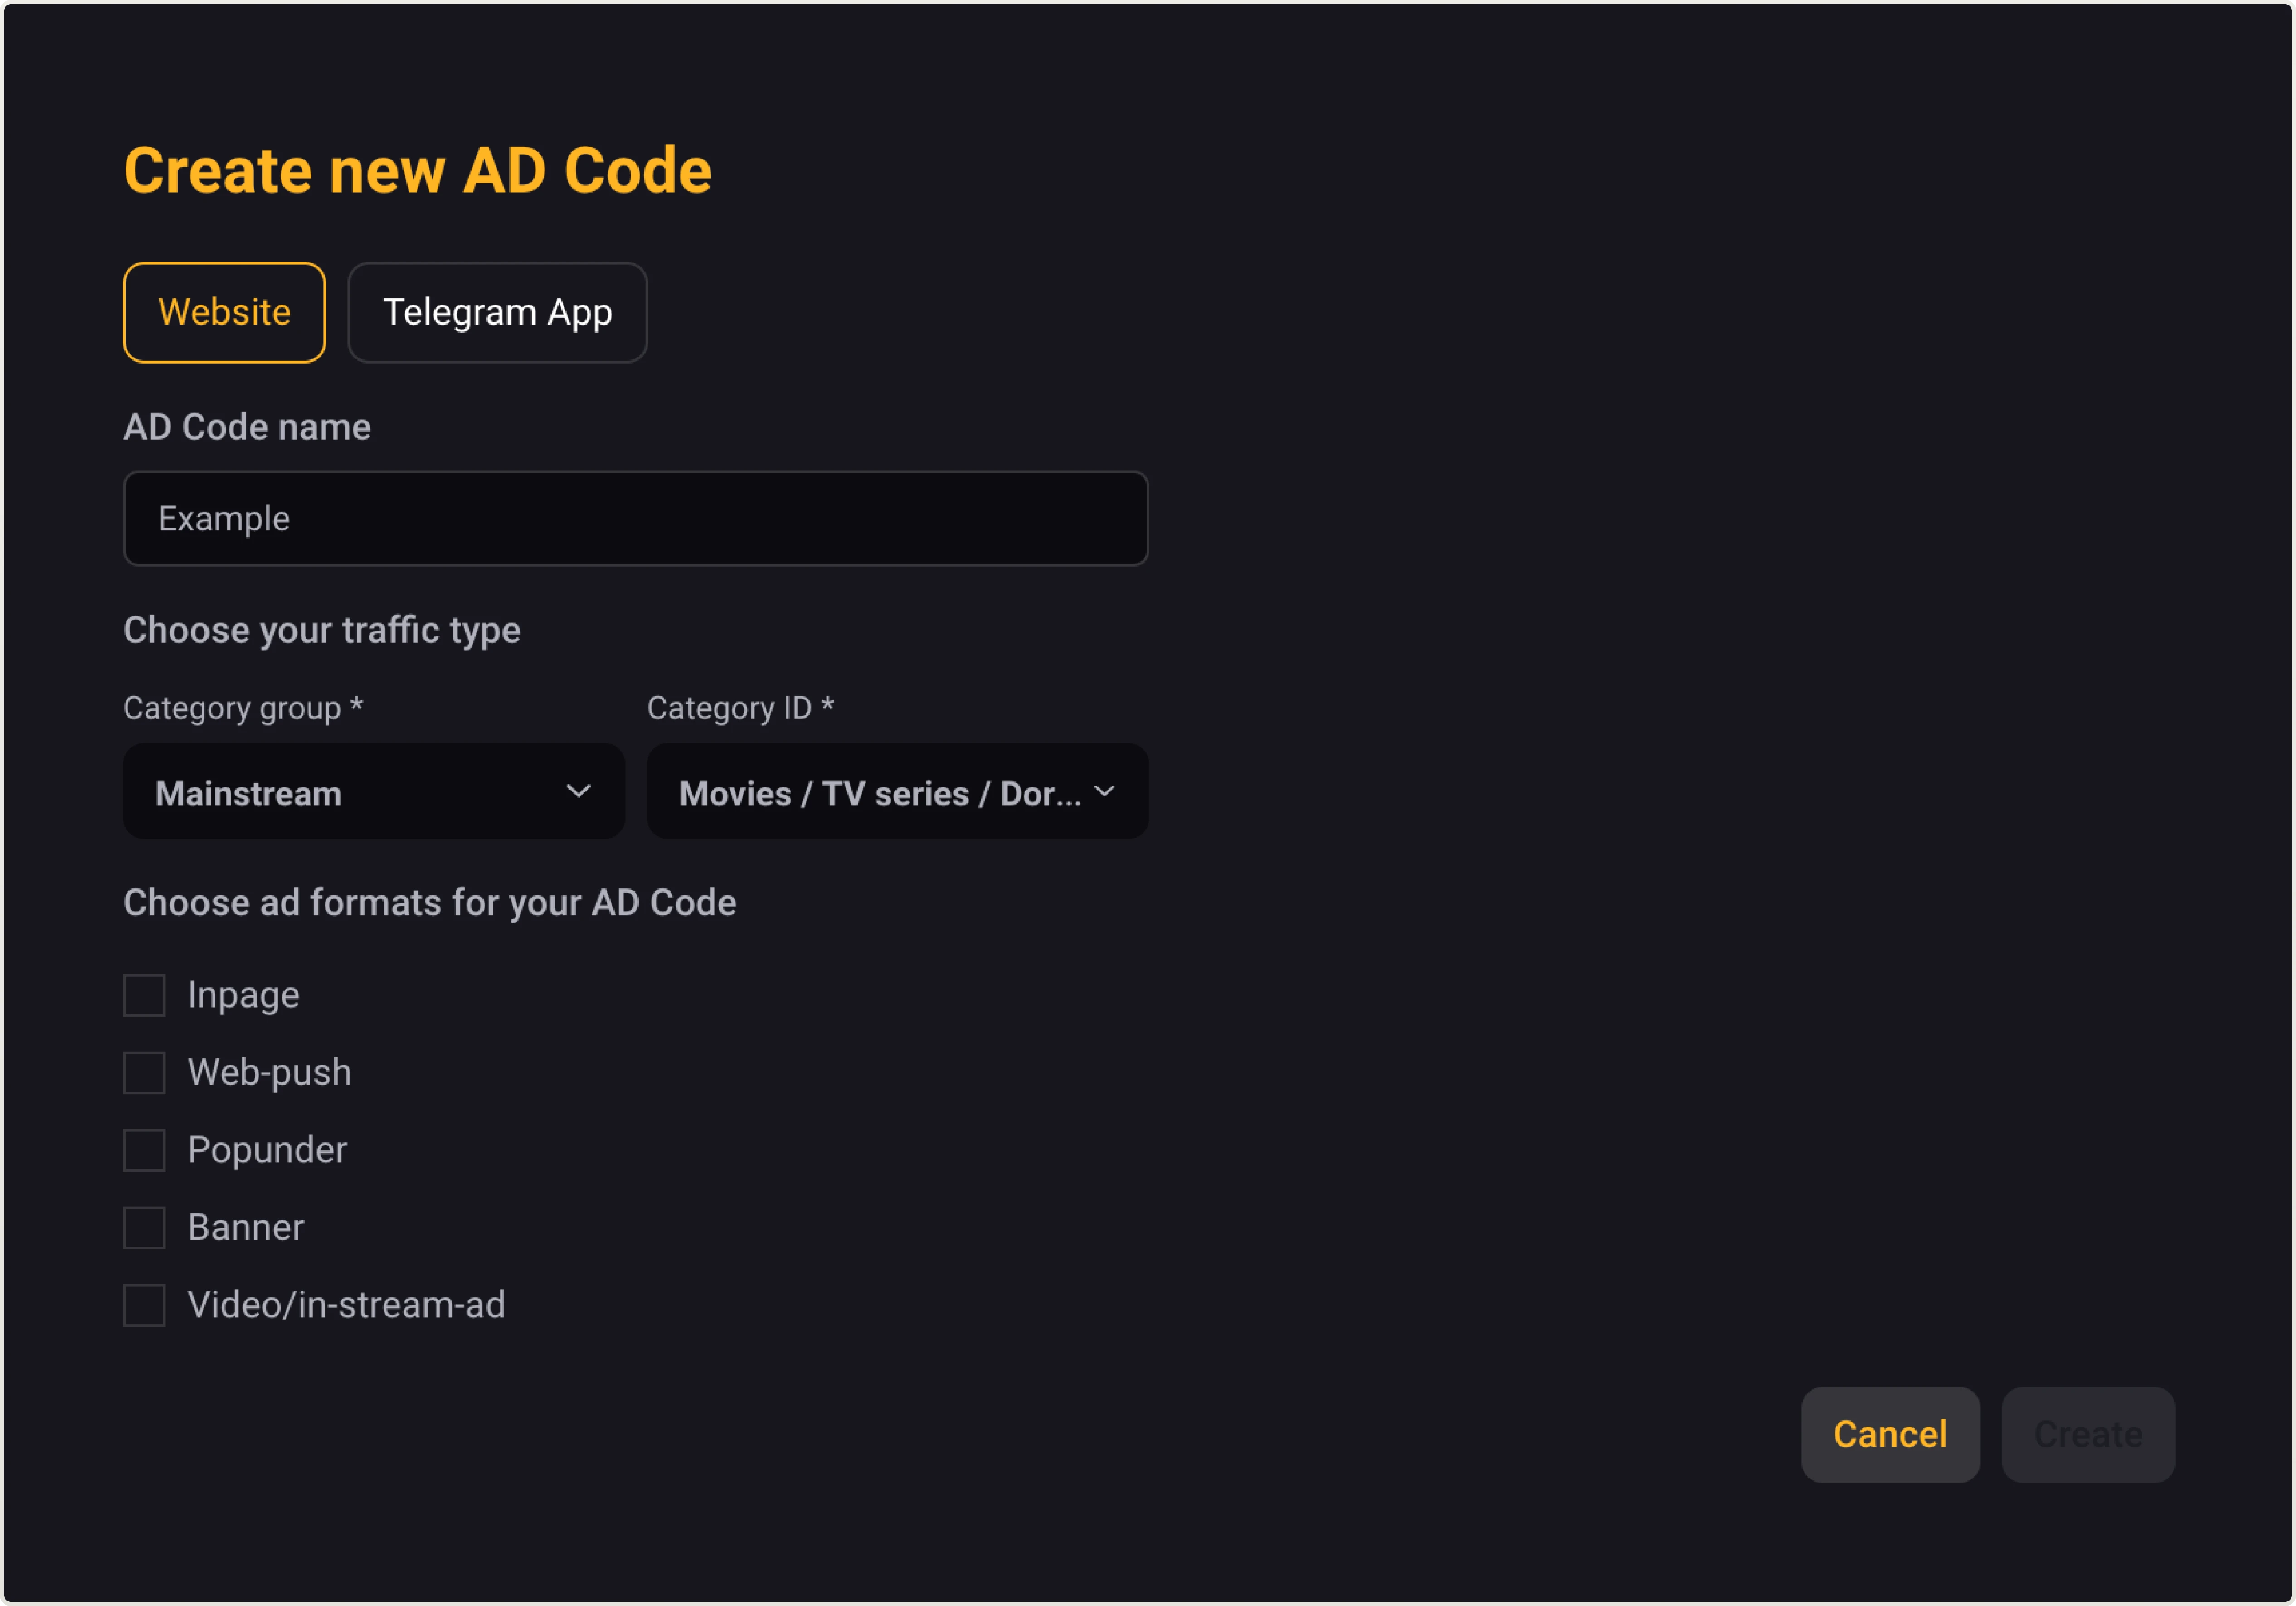Select the Website traffic tab
This screenshot has width=2296, height=1606.
coord(224,311)
